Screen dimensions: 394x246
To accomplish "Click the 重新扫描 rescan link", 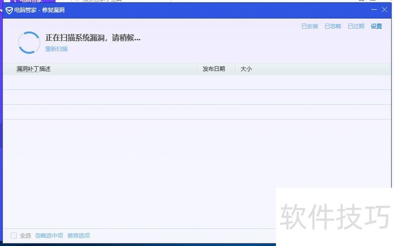I will click(x=56, y=49).
